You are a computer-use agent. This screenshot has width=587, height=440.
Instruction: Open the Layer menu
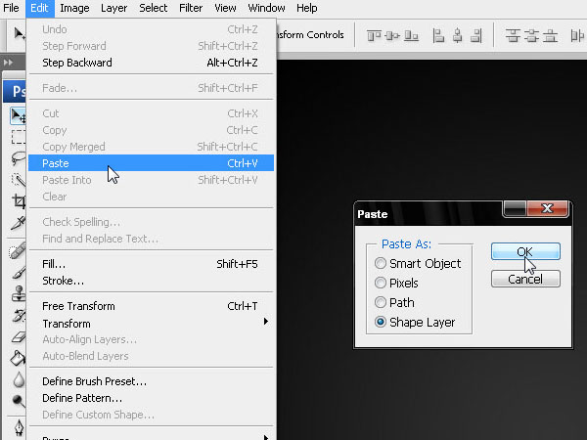tap(113, 8)
